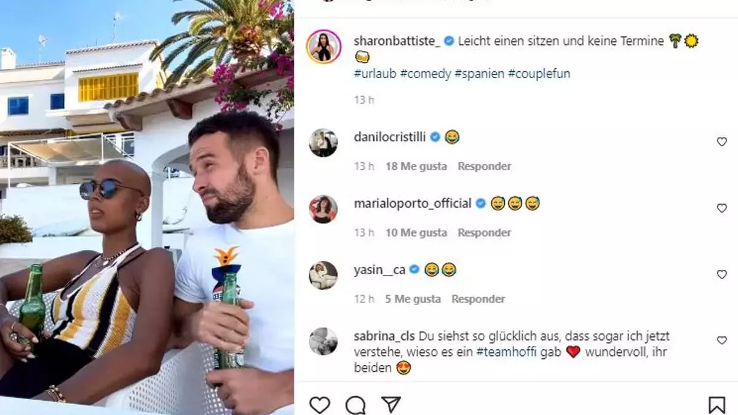Viewport: 738px width, 415px height.
Task: Like sabrina_cls's comment heart
Action: (722, 341)
